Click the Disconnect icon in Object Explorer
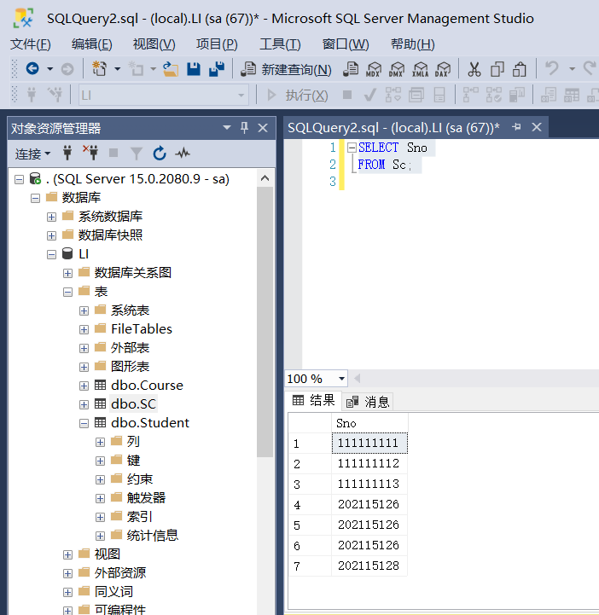The image size is (599, 615). point(90,153)
